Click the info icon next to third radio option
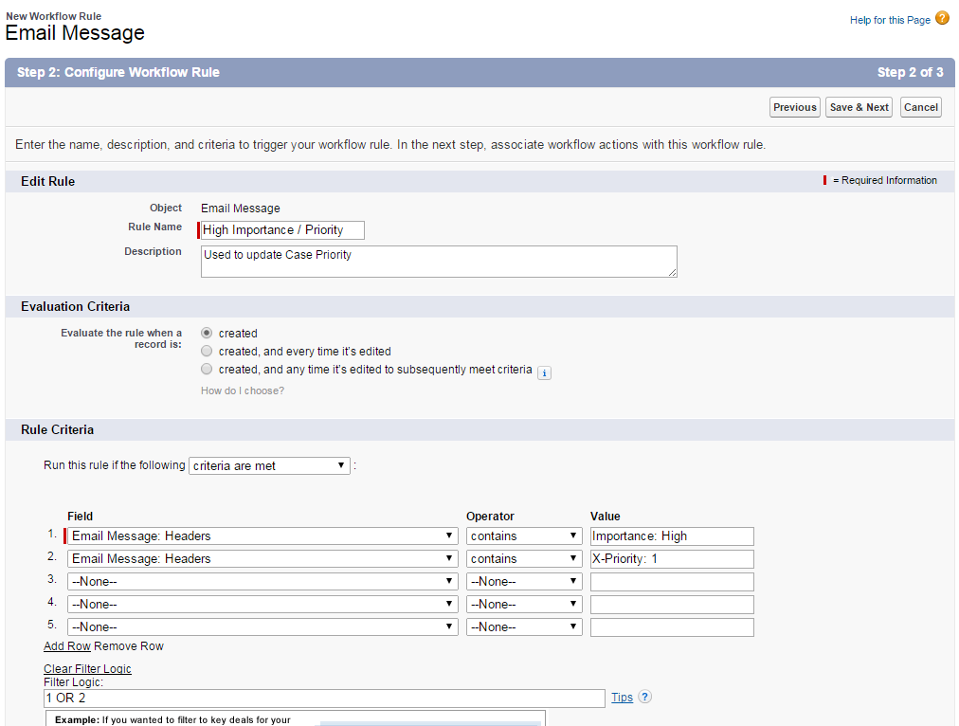 point(544,373)
